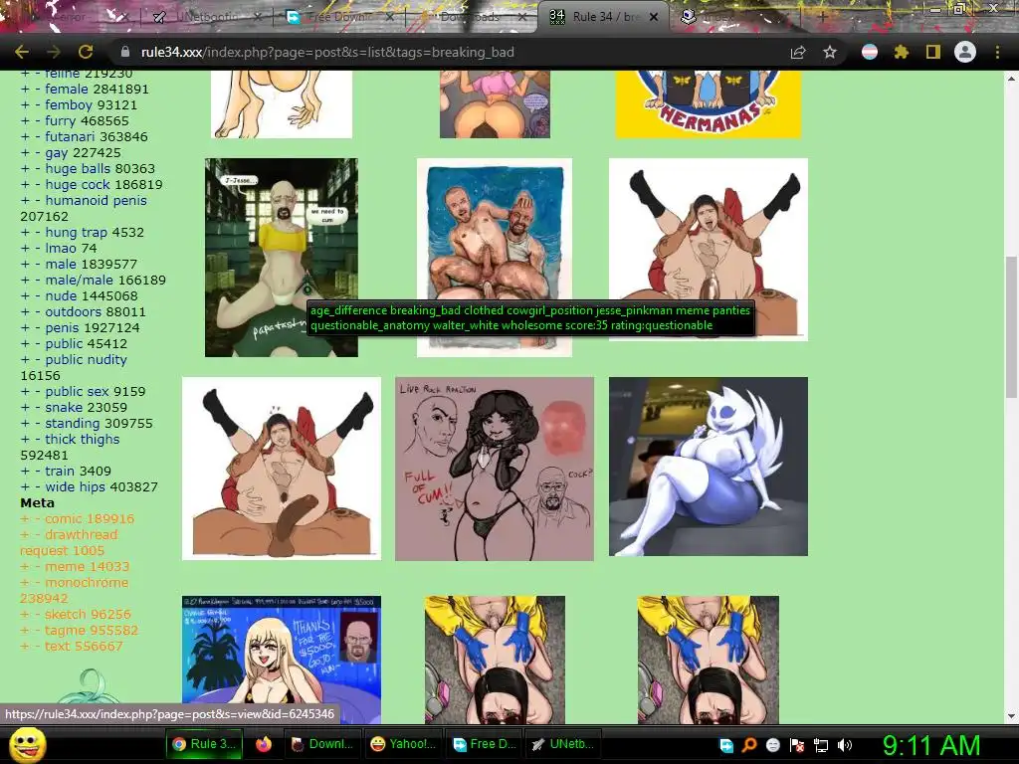Exclude 'wide hips' tag with its minus link
The width and height of the screenshot is (1019, 764).
38,486
